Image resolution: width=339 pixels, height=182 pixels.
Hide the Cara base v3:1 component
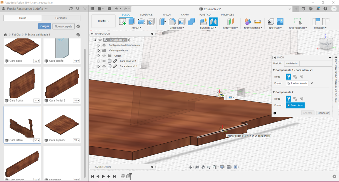pyautogui.click(x=104, y=61)
